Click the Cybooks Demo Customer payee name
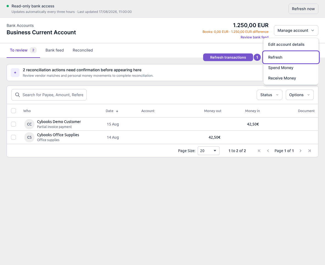The height and width of the screenshot is (265, 325). [x=59, y=122]
